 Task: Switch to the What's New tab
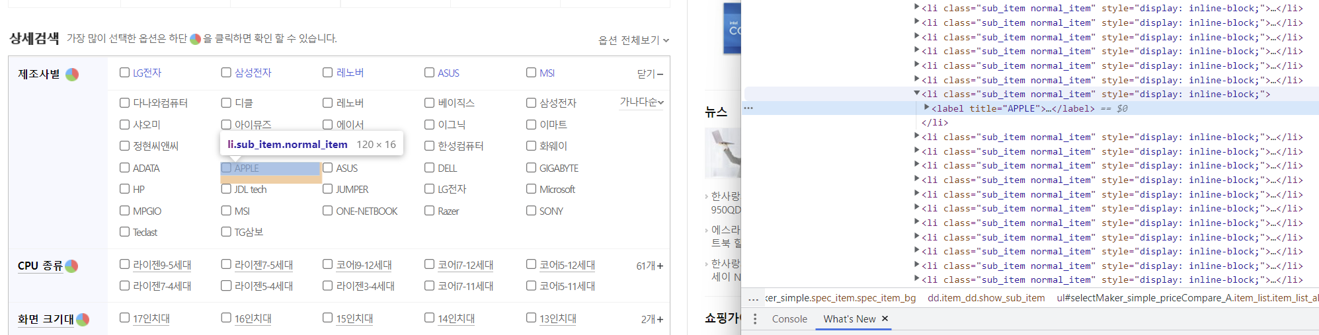point(849,319)
